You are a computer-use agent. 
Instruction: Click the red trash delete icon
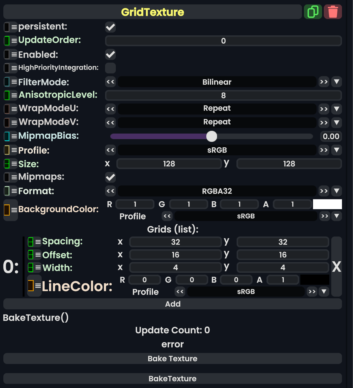333,12
